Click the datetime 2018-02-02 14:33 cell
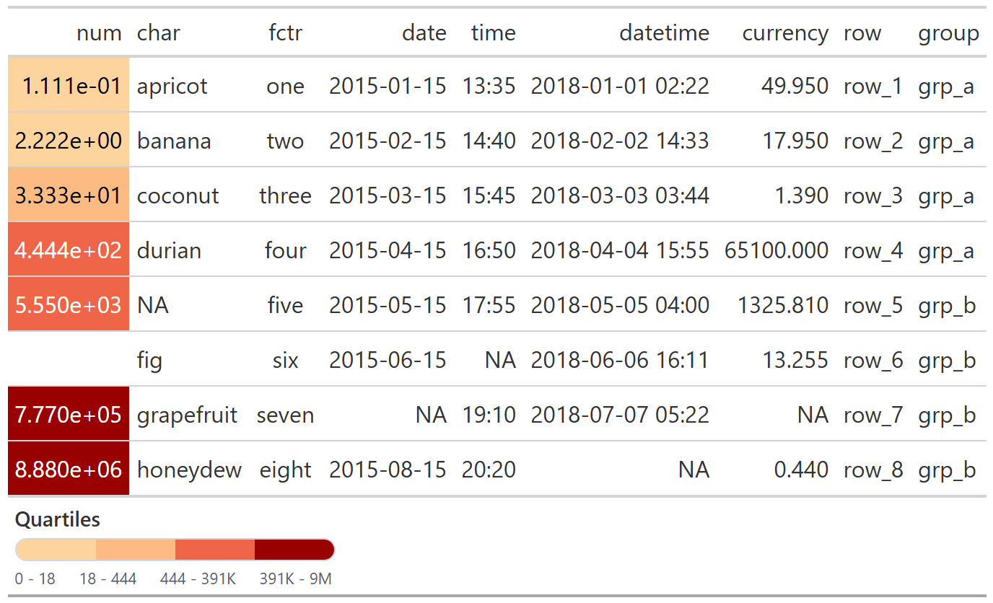Image resolution: width=993 pixels, height=603 pixels. coord(620,141)
